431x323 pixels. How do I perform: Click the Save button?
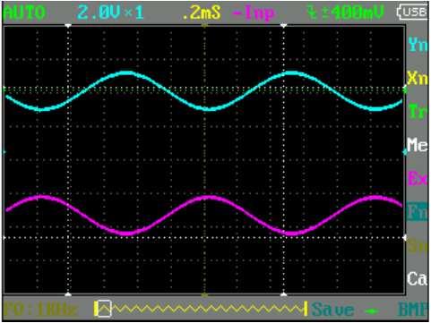[333, 310]
